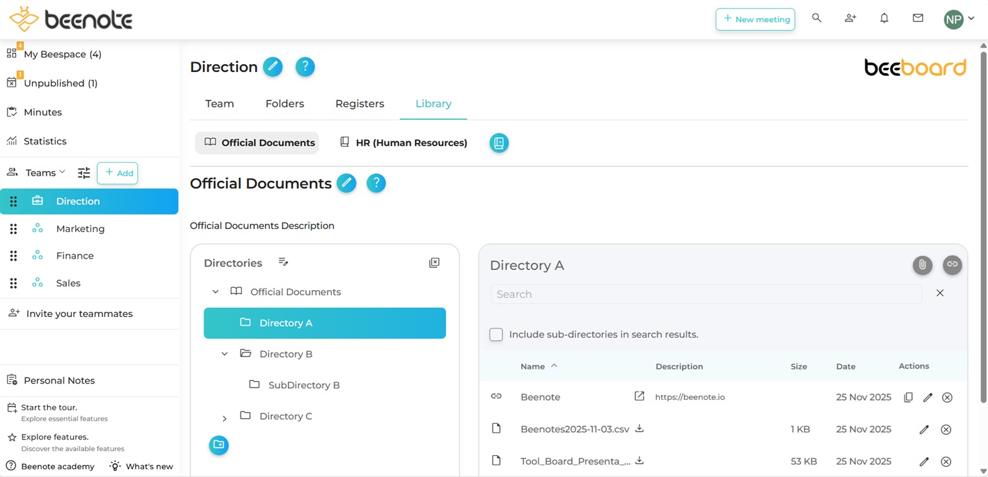The image size is (988, 477).
Task: Click the add link icon in Directory A
Action: click(x=952, y=264)
